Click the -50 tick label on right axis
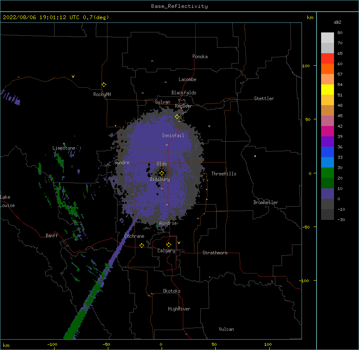The height and width of the screenshot is (350, 359). [x=306, y=227]
